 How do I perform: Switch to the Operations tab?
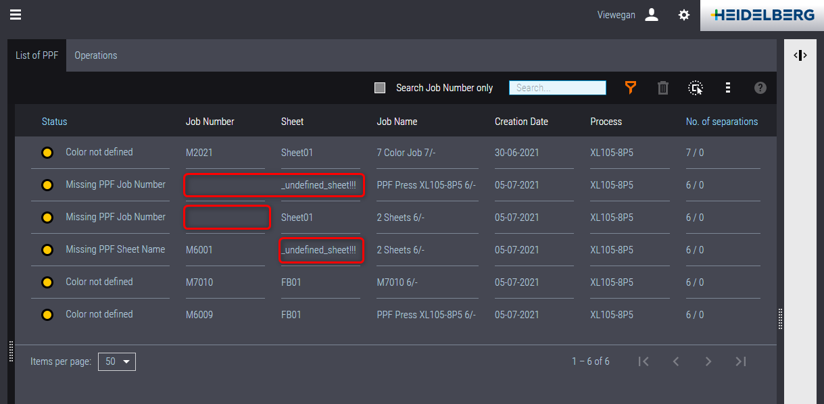(x=96, y=55)
